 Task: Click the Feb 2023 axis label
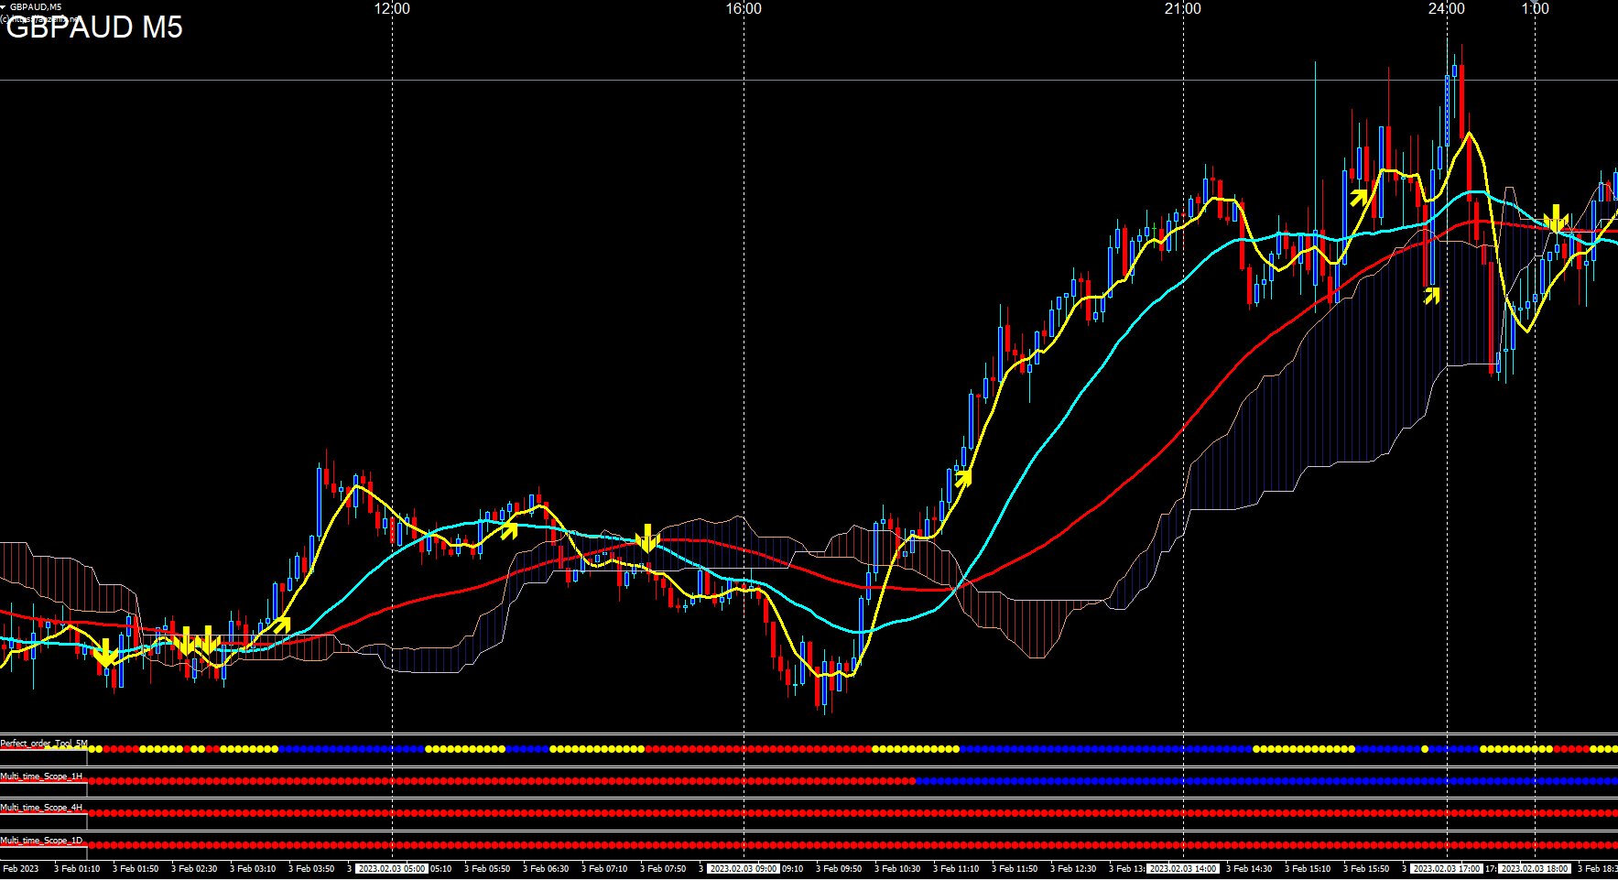click(21, 868)
